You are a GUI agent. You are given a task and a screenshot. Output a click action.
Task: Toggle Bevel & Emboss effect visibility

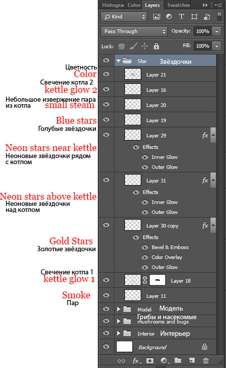[145, 247]
